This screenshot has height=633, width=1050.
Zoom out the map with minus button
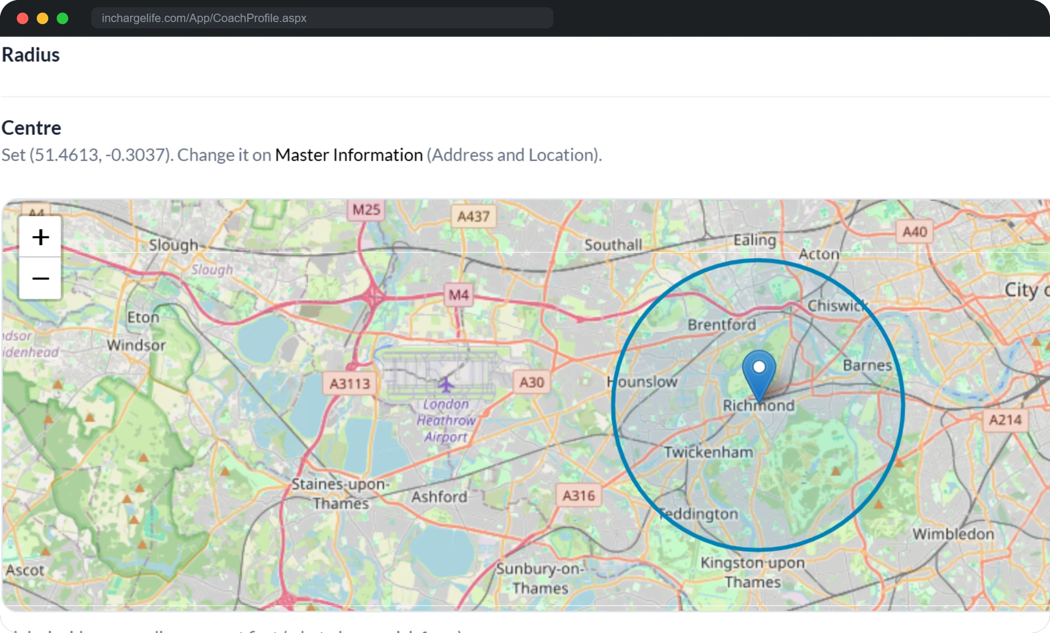[x=40, y=278]
